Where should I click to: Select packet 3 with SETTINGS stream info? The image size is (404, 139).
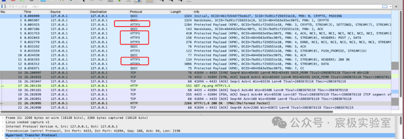195,25
